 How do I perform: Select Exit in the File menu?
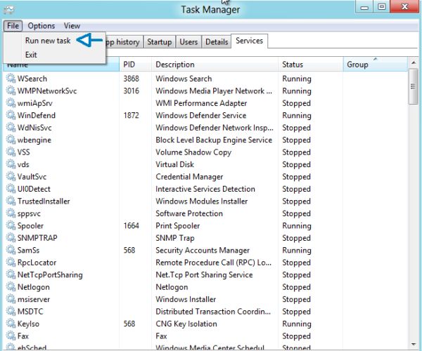[x=32, y=55]
